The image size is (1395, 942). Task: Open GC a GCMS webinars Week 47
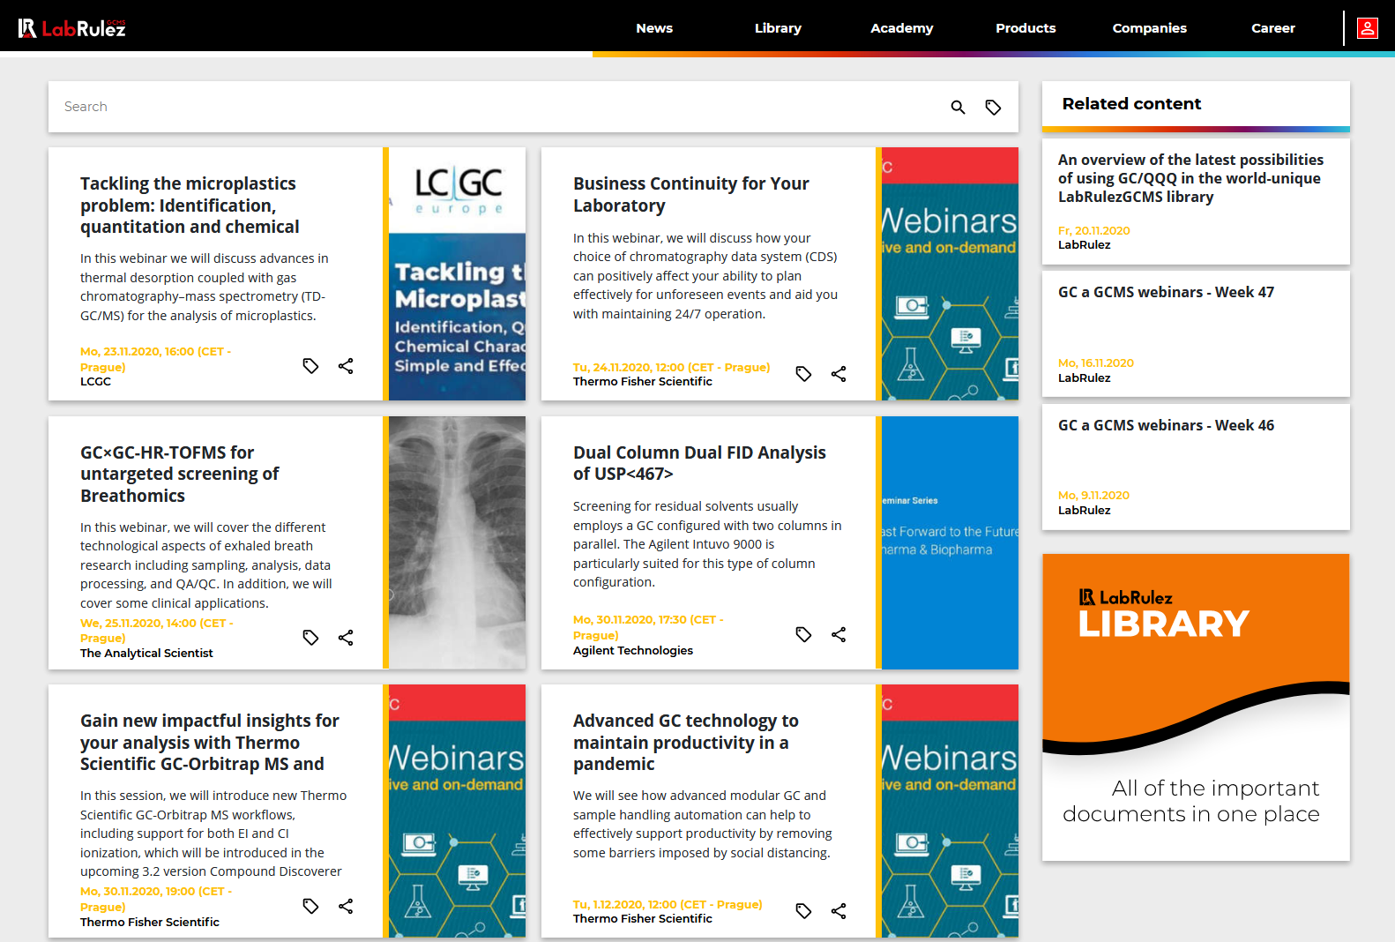pos(1166,292)
